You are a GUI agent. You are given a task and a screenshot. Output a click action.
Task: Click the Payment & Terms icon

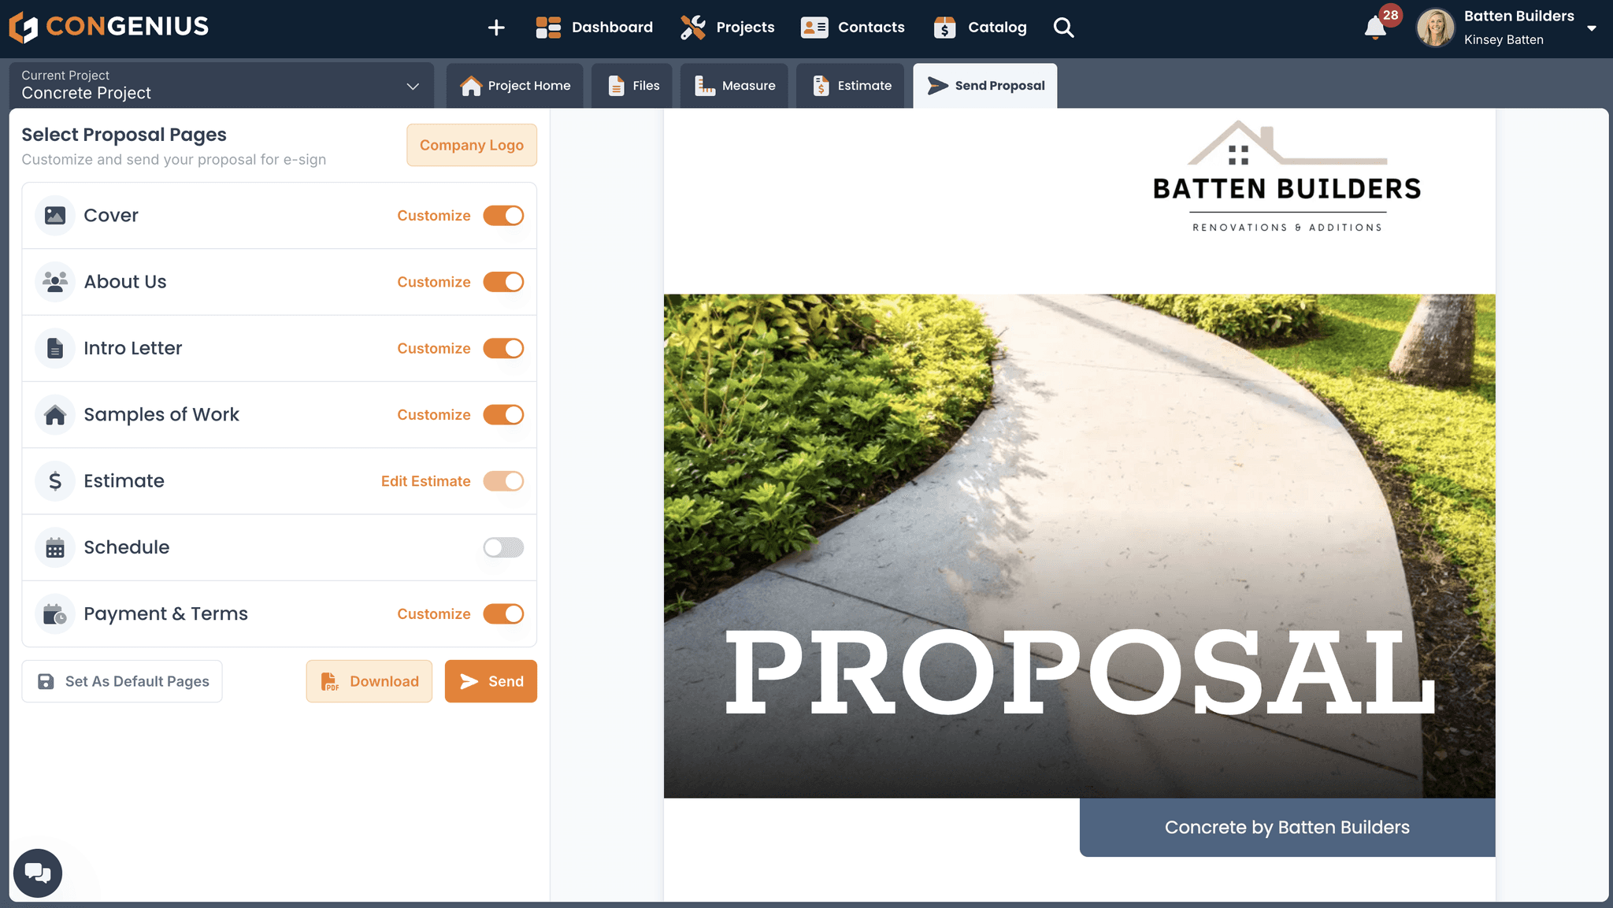tap(54, 613)
